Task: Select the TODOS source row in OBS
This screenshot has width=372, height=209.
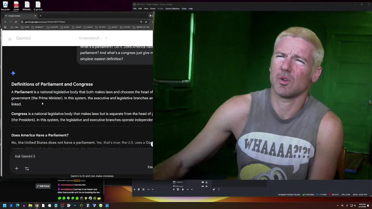Action: coord(190,182)
